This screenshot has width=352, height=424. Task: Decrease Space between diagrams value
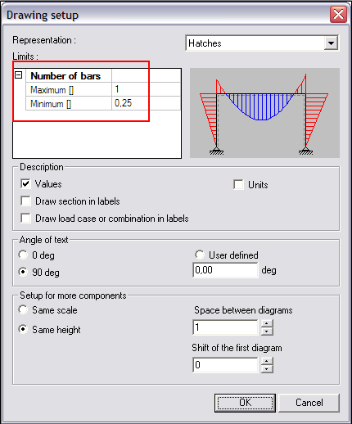click(267, 332)
